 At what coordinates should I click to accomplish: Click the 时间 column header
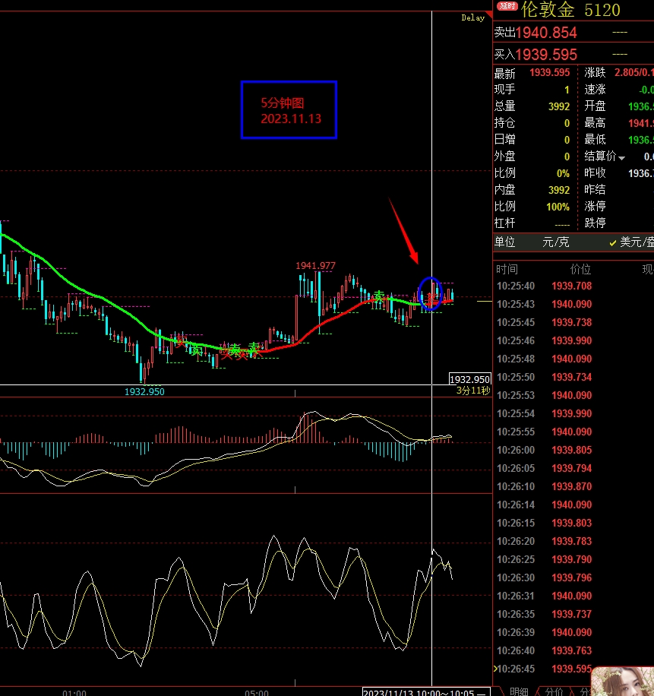tap(507, 269)
